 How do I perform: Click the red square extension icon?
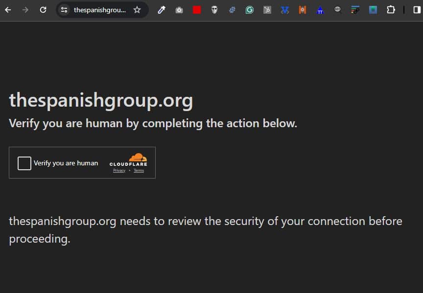pyautogui.click(x=197, y=10)
